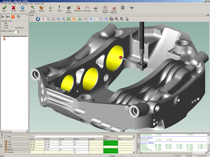Screen dimensions: 210x157
Task: Click the Select Geometry icon
Action: coord(69,8)
